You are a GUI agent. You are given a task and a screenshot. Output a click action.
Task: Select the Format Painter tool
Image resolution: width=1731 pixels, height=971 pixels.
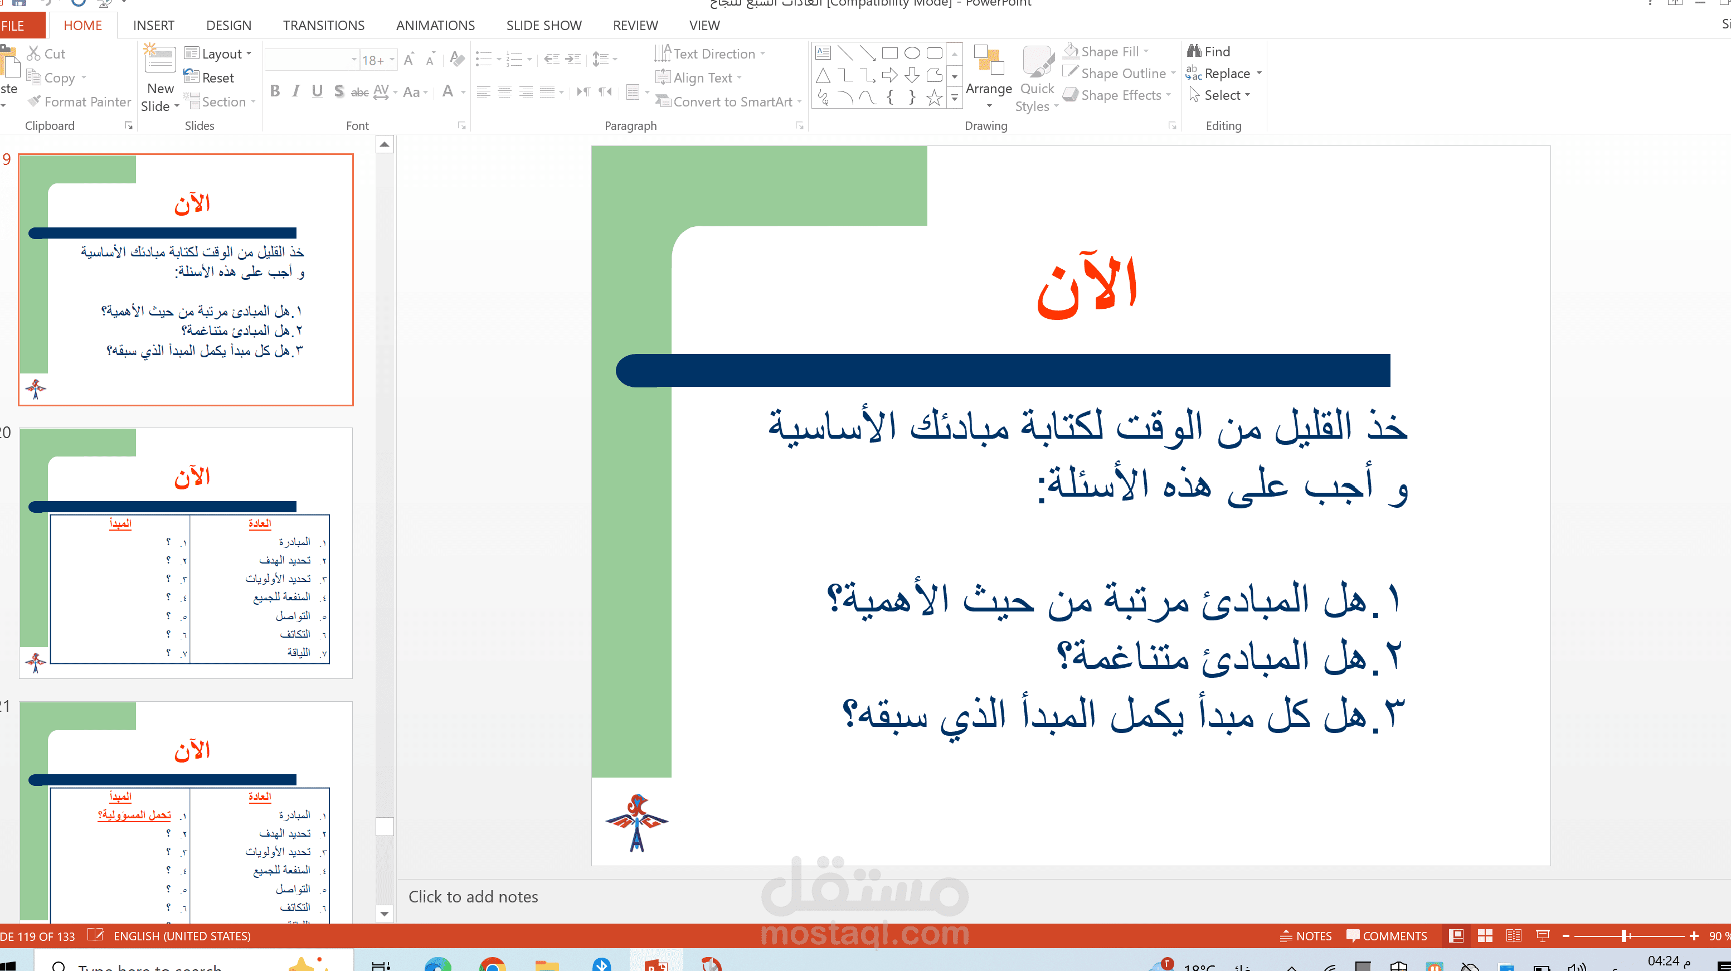[78, 101]
